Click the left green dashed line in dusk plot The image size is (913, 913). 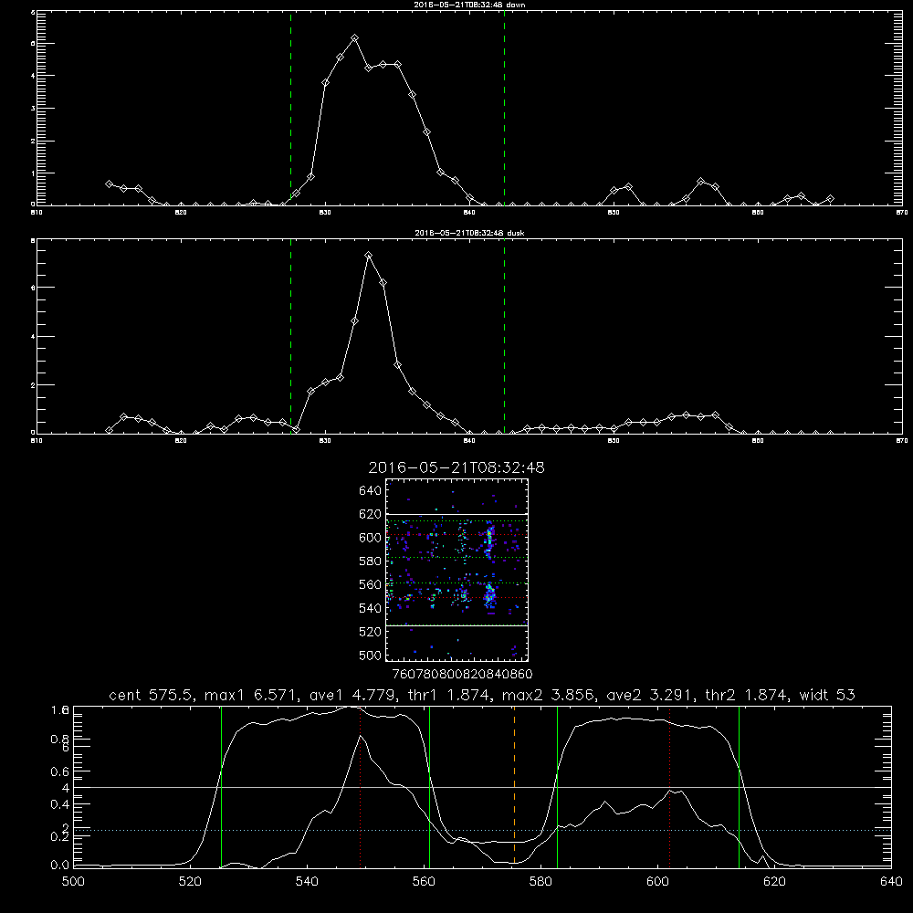click(x=290, y=336)
